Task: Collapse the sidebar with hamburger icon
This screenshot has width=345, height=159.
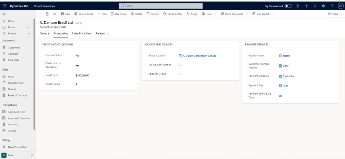Action: coord(4,14)
